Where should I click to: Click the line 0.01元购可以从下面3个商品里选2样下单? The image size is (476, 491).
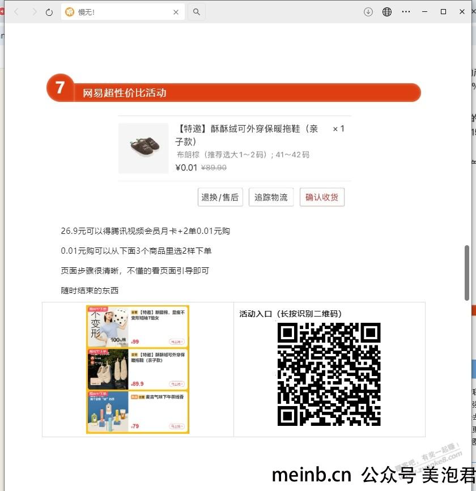(136, 251)
